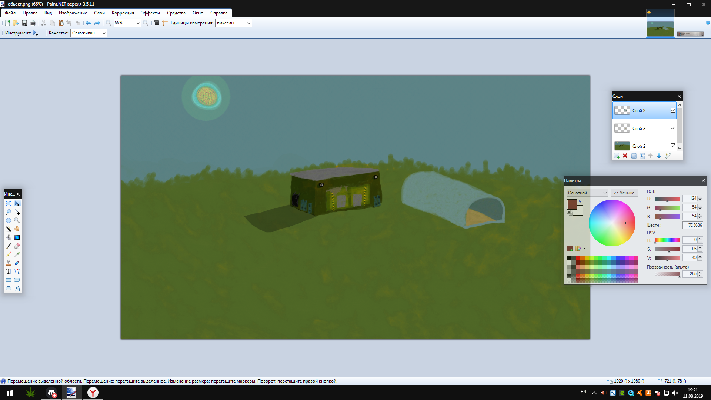Select the Paint Bucket tool
Viewport: 711px width, 400px height.
point(9,237)
